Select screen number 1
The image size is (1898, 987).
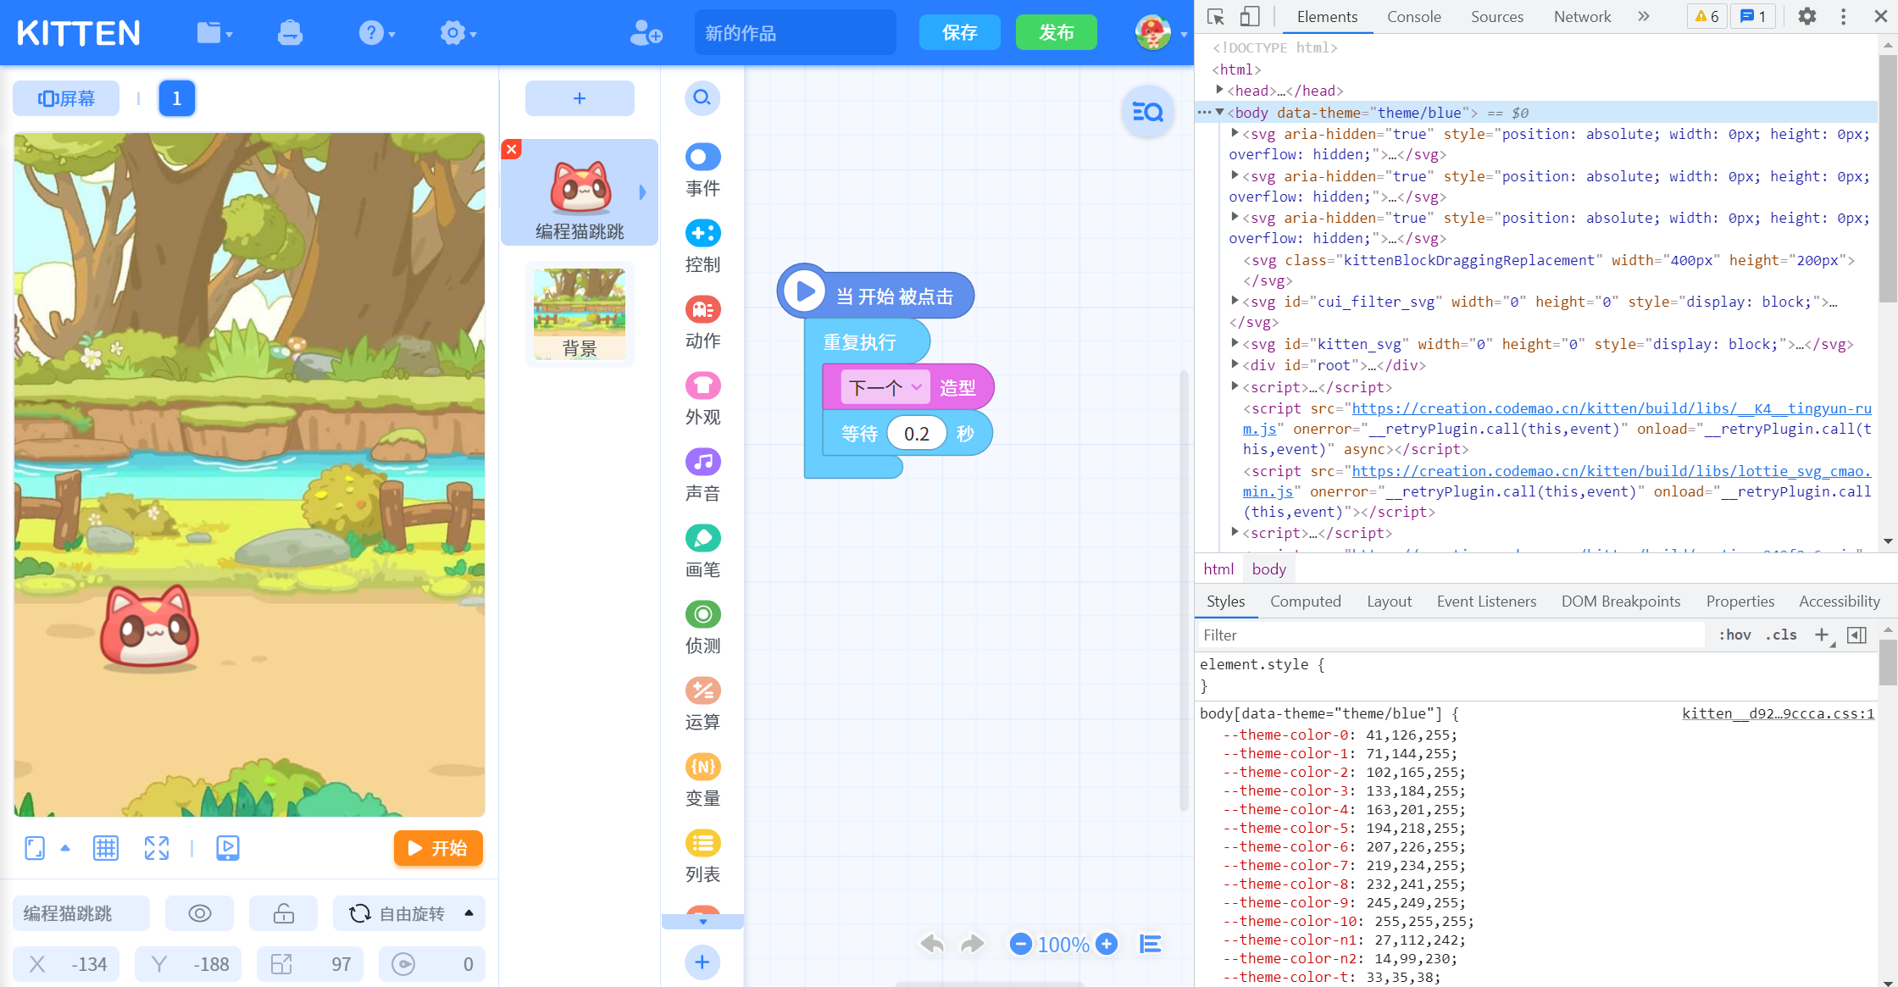point(176,98)
